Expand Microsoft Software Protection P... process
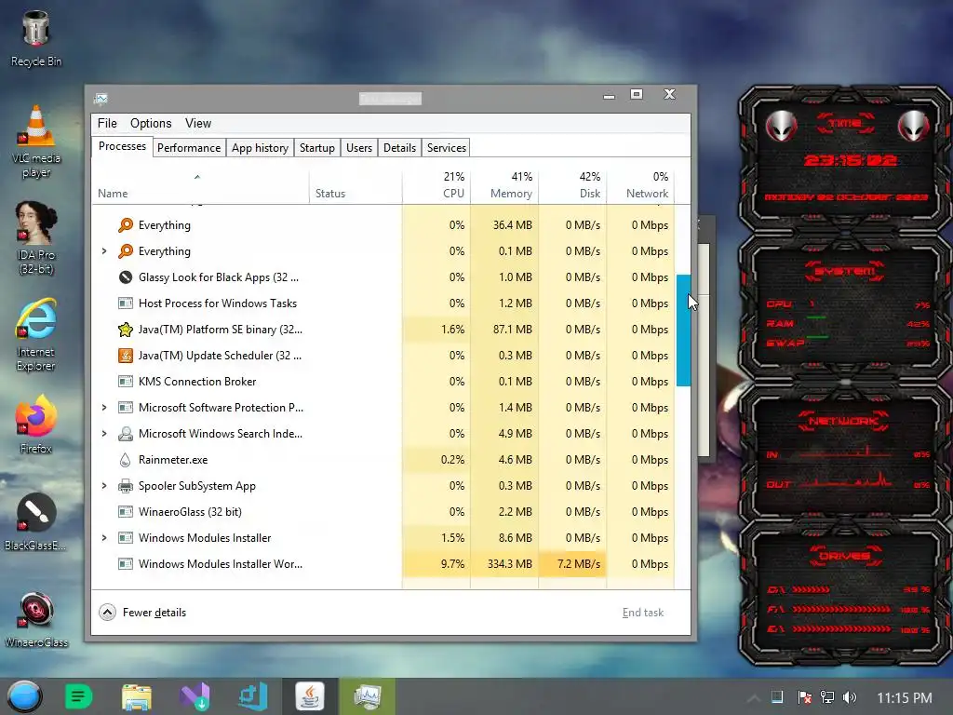 point(104,408)
